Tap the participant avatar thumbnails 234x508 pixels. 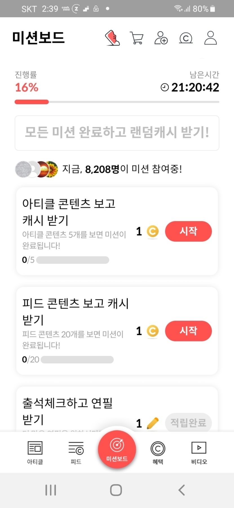(37, 169)
